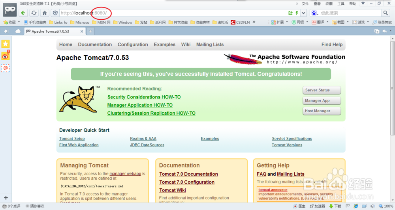Open a new tab with the plus button
Screen dimensions: 395x210
pyautogui.click(x=90, y=31)
